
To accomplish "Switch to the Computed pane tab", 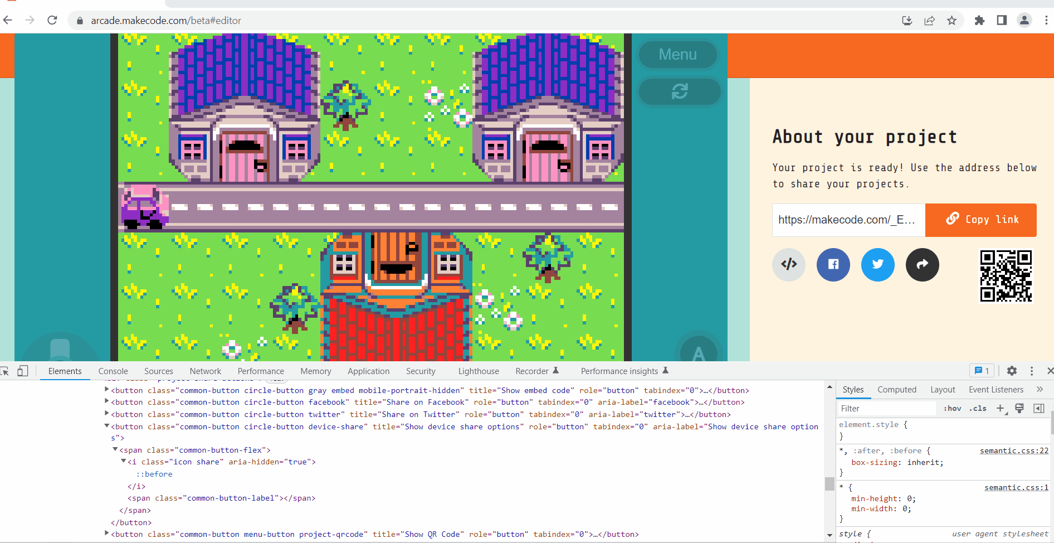I will coord(897,390).
